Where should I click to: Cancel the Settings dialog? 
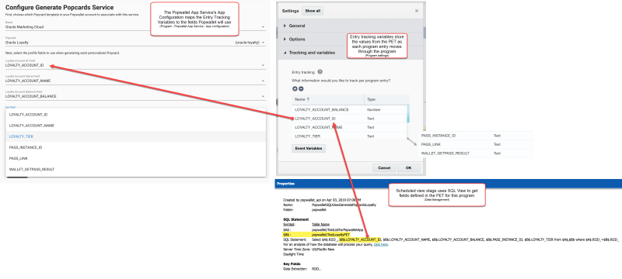pos(384,168)
